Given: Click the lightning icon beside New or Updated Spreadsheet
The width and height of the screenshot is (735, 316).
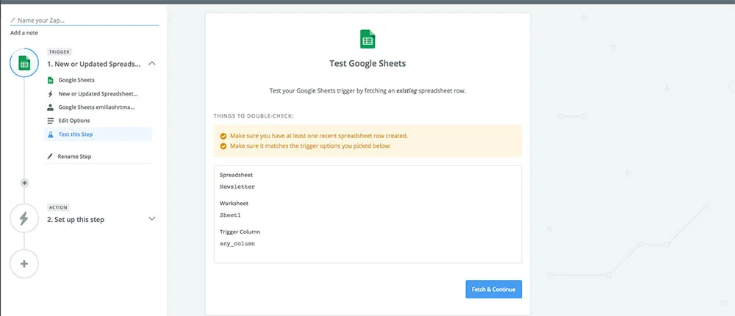Looking at the screenshot, I should pos(51,94).
